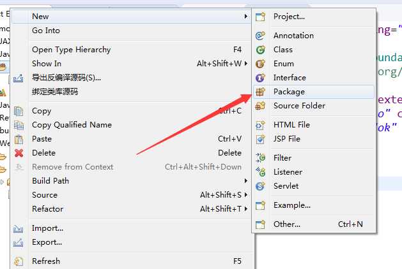Image resolution: width=402 pixels, height=269 pixels.
Task: Select Other... in the New submenu
Action: [286, 224]
